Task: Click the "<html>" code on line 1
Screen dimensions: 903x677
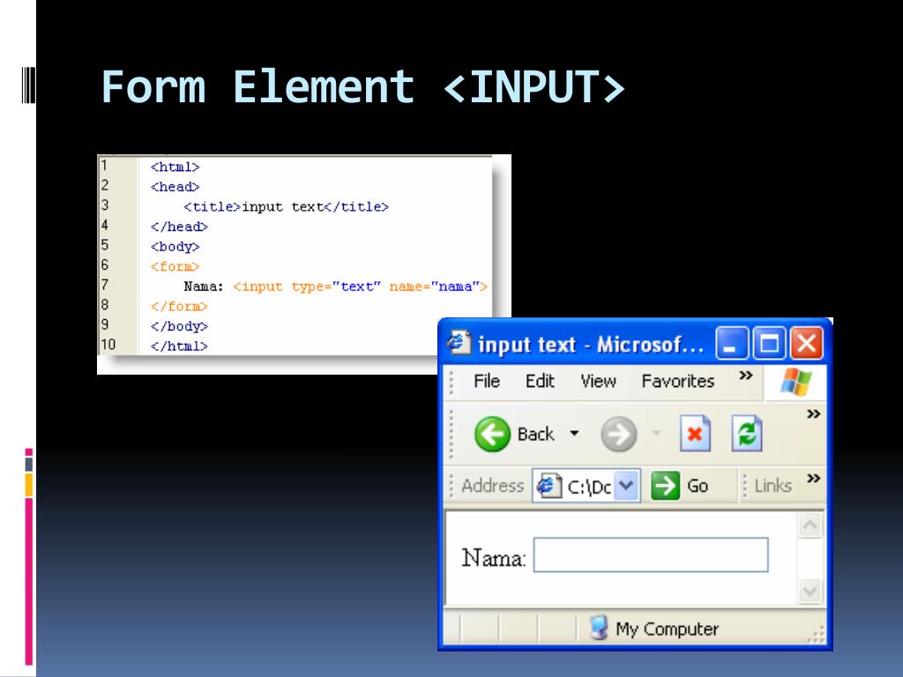Action: tap(175, 167)
